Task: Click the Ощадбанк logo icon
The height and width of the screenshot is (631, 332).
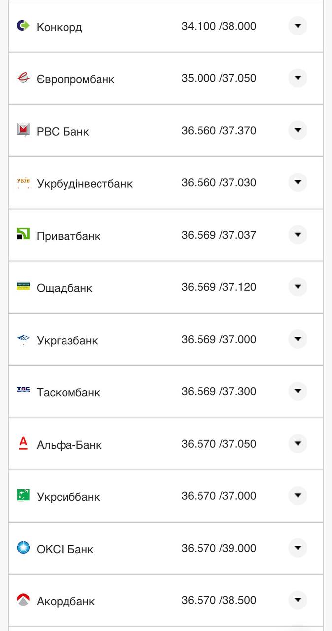Action: pyautogui.click(x=23, y=286)
